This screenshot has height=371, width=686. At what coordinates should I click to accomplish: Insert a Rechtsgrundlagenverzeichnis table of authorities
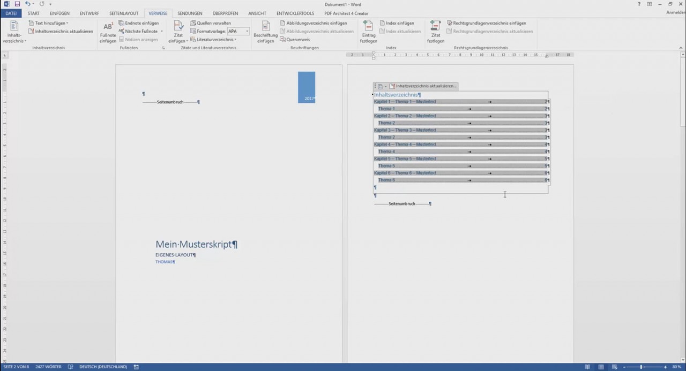pyautogui.click(x=487, y=23)
